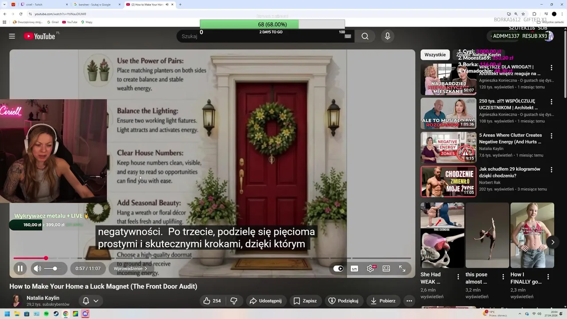The image size is (567, 319).
Task: Open the tab search dropdown arrow
Action: tap(5, 4)
